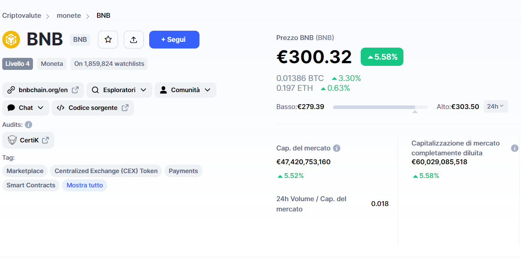Click the 0.197 ETH price text

click(294, 88)
